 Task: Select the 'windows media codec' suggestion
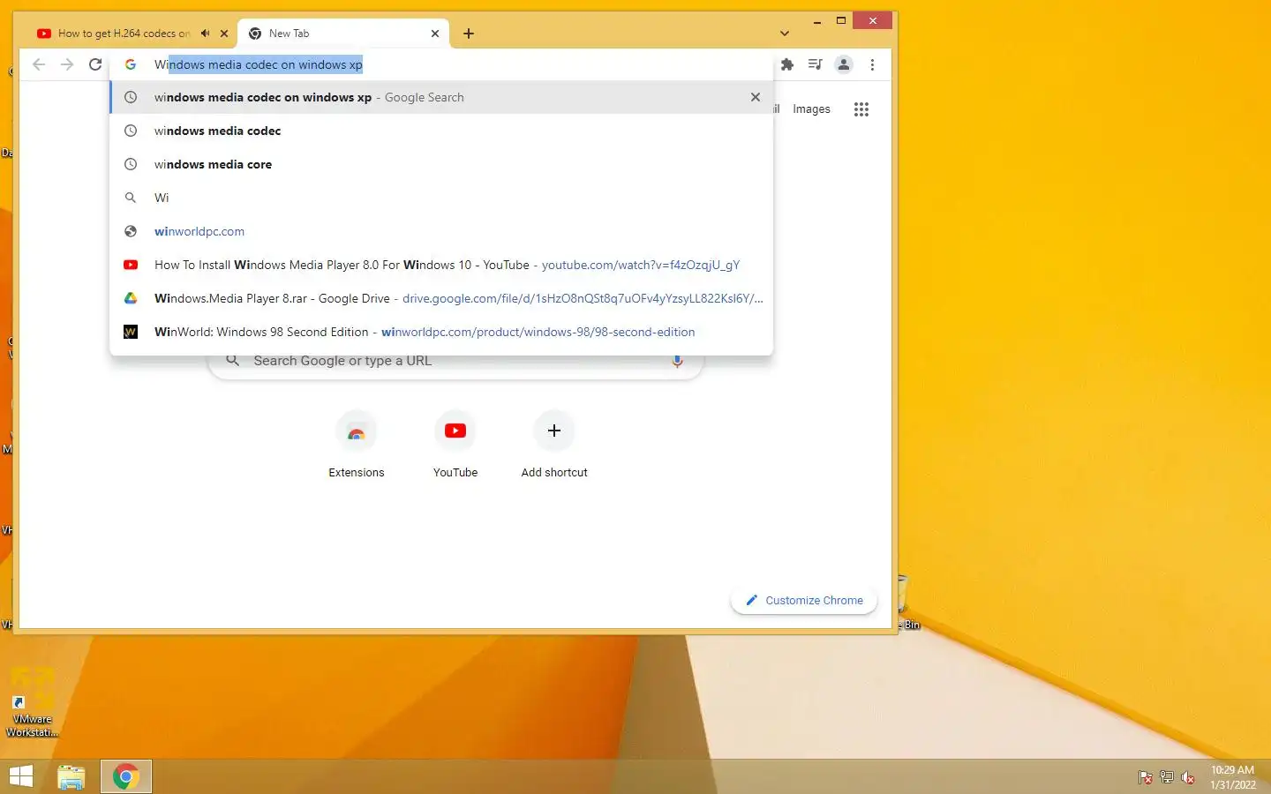[x=441, y=131]
